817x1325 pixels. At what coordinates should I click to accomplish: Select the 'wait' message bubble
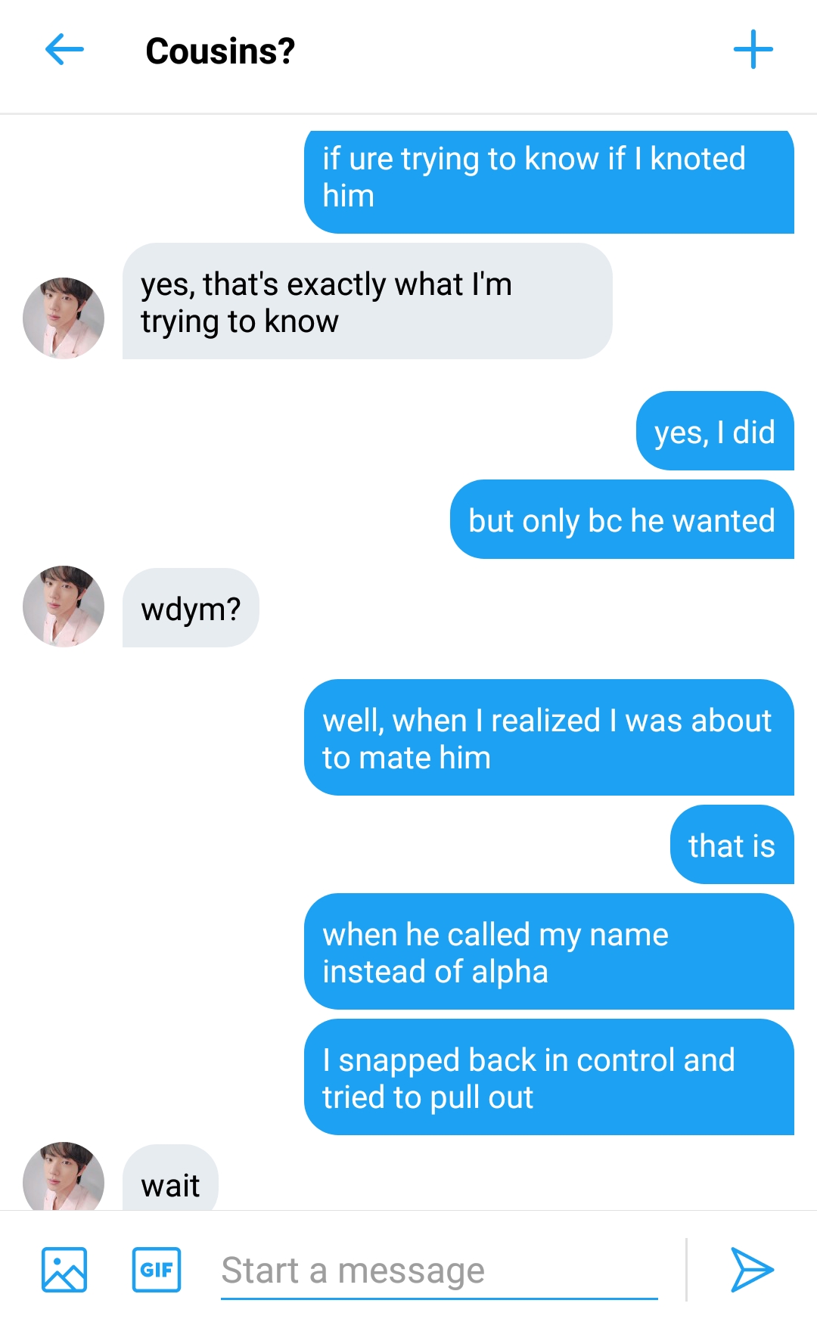170,1178
